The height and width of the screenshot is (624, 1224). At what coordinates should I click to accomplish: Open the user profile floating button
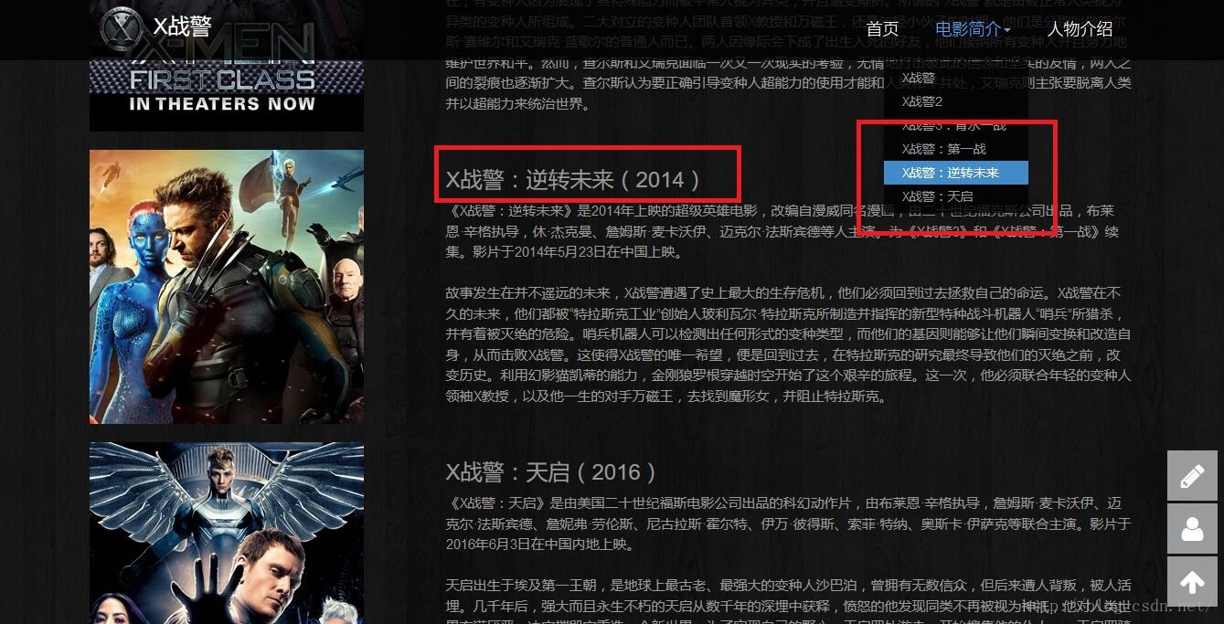click(1192, 529)
